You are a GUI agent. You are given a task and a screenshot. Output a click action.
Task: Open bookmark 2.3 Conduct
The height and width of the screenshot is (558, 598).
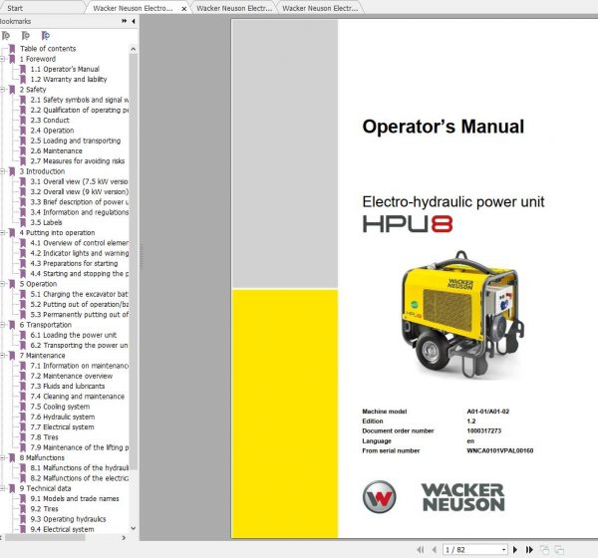click(50, 121)
